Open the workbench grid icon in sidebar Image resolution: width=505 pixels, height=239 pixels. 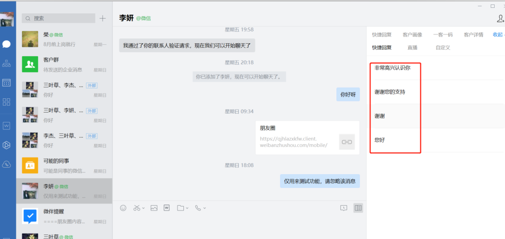pyautogui.click(x=6, y=102)
